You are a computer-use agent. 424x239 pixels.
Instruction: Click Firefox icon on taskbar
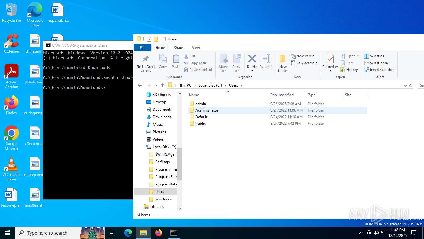159,233
